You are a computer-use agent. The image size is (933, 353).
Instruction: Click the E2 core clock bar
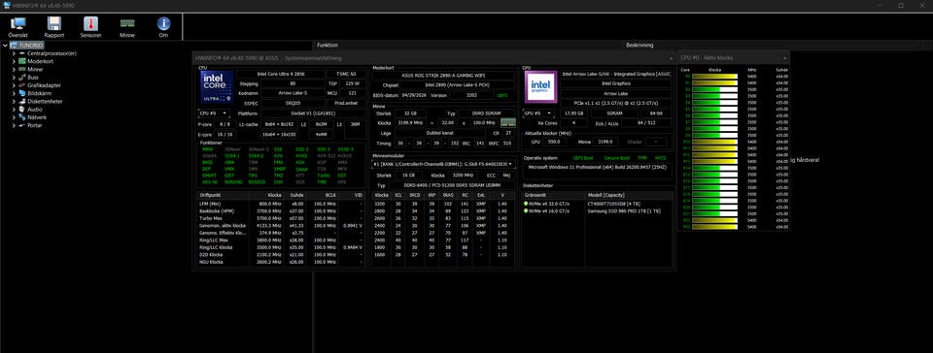(x=715, y=89)
